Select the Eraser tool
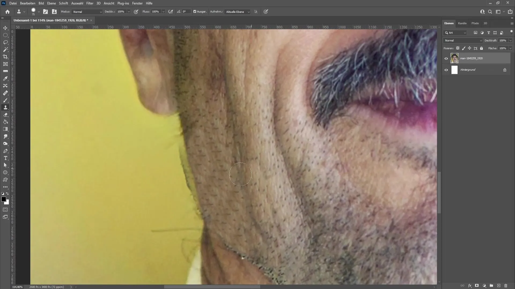Image resolution: width=515 pixels, height=289 pixels. click(x=5, y=115)
